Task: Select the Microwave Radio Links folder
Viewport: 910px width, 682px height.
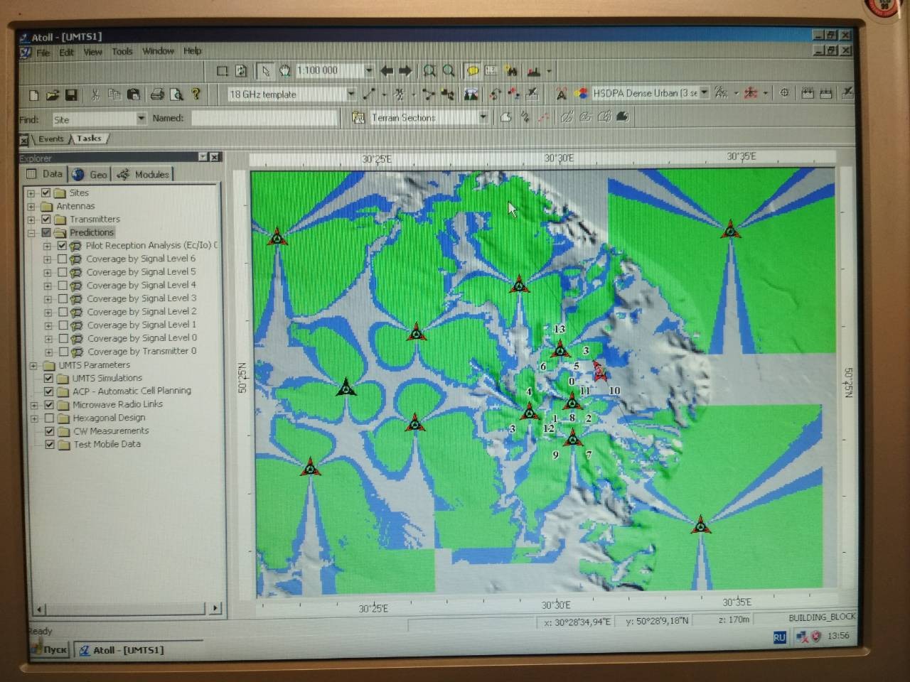Action: click(x=117, y=404)
